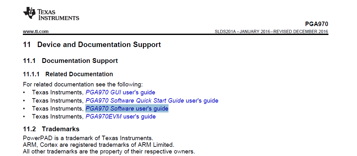The image size is (357, 156).
Task: Select the '11 Device and Documentation Support' heading
Action: (92, 44)
